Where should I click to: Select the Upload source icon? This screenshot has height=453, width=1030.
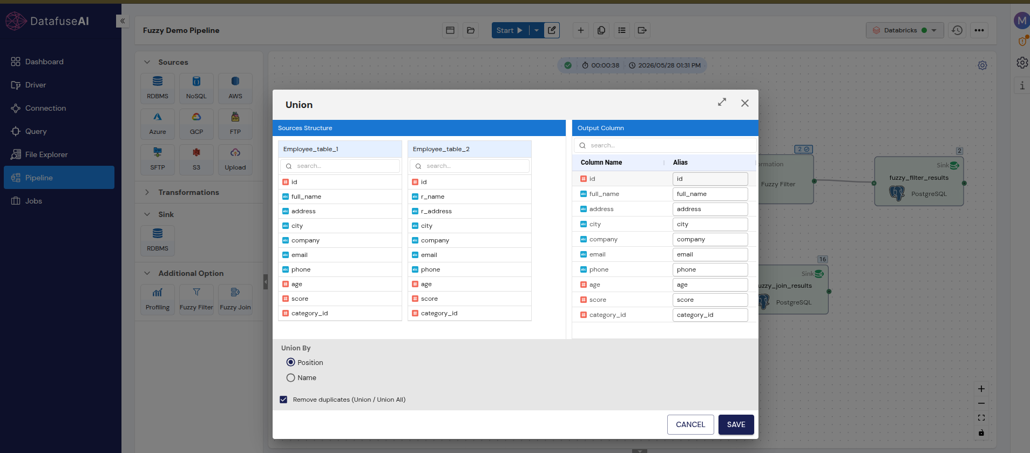(x=235, y=159)
